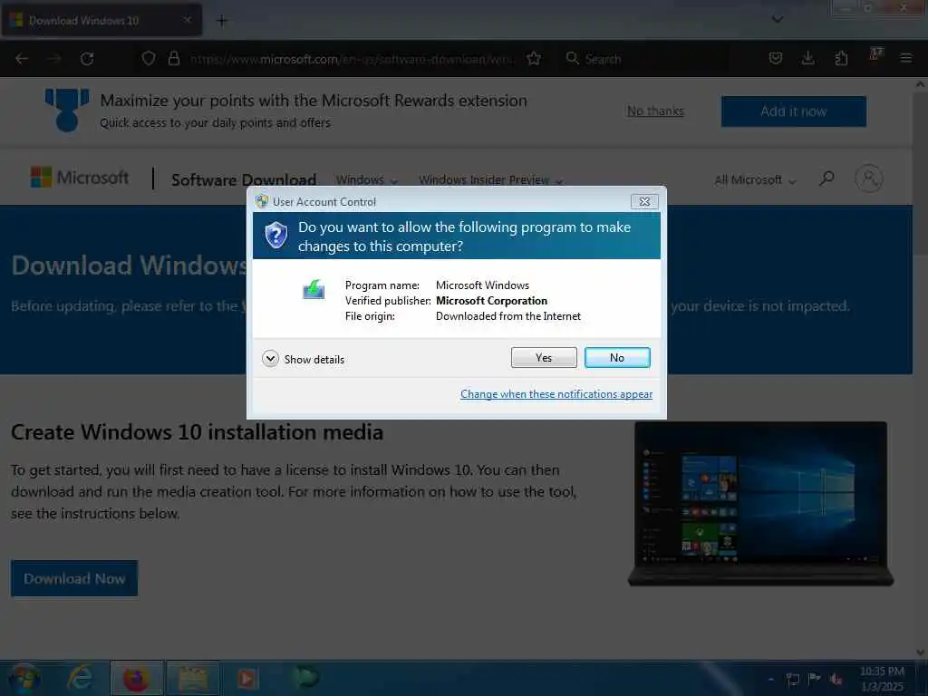Open the tracking protection shield icon

click(149, 59)
